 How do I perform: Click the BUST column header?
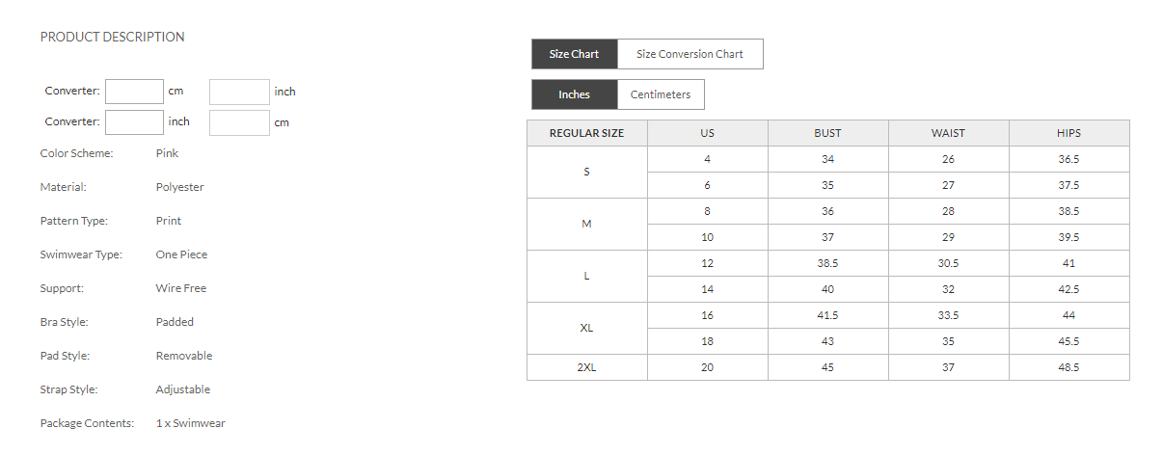(x=827, y=133)
